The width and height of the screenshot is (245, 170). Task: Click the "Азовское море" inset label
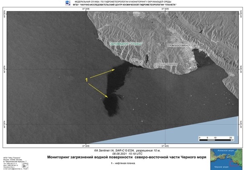coord(226,151)
